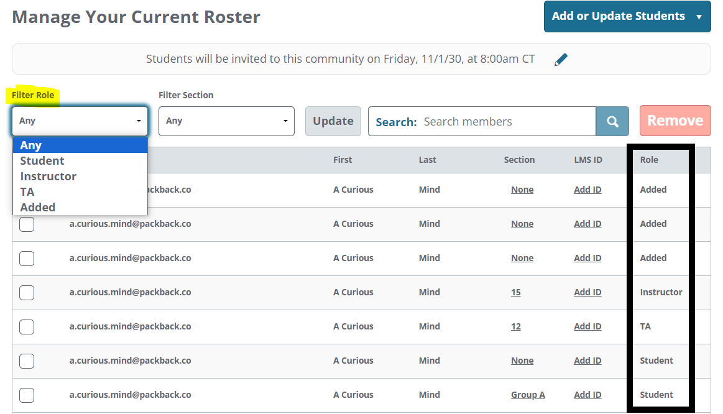Click in the Search members field

(507, 121)
